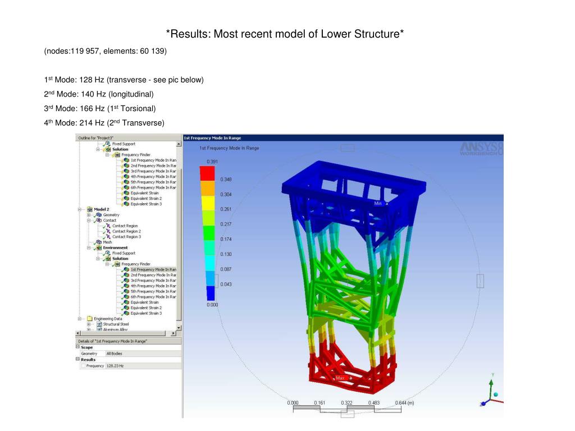Select the Equivalent Strain row under Model 2
The image size is (575, 431).
(144, 302)
